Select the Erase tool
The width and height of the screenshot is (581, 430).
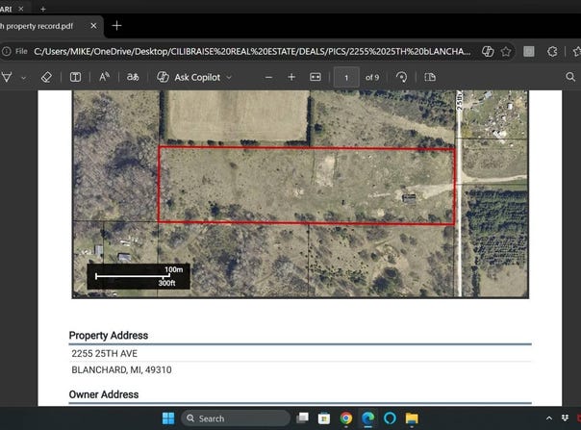tap(46, 77)
